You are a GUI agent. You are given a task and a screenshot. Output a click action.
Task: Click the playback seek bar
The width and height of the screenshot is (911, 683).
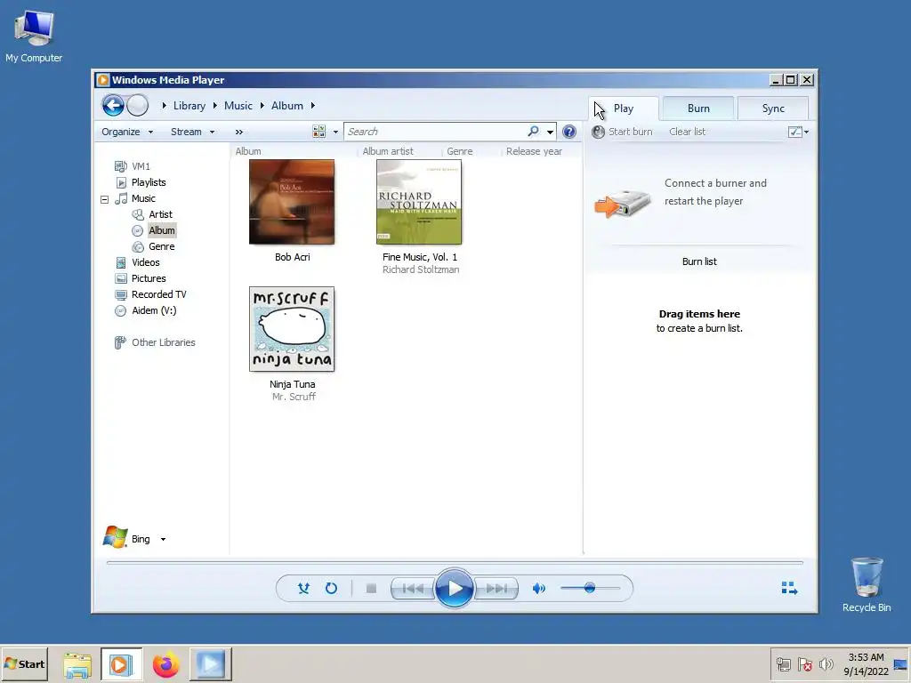click(x=455, y=562)
